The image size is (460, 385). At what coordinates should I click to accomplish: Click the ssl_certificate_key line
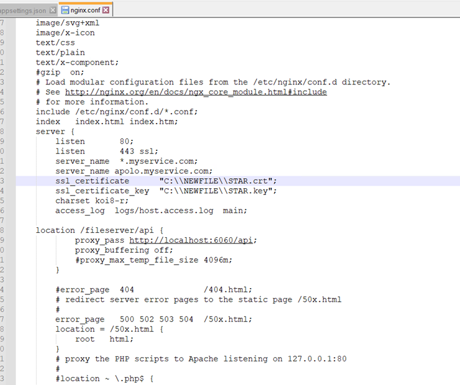[x=166, y=191]
